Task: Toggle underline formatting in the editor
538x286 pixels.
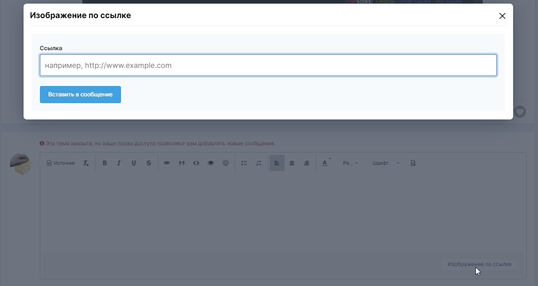Action: coord(134,163)
